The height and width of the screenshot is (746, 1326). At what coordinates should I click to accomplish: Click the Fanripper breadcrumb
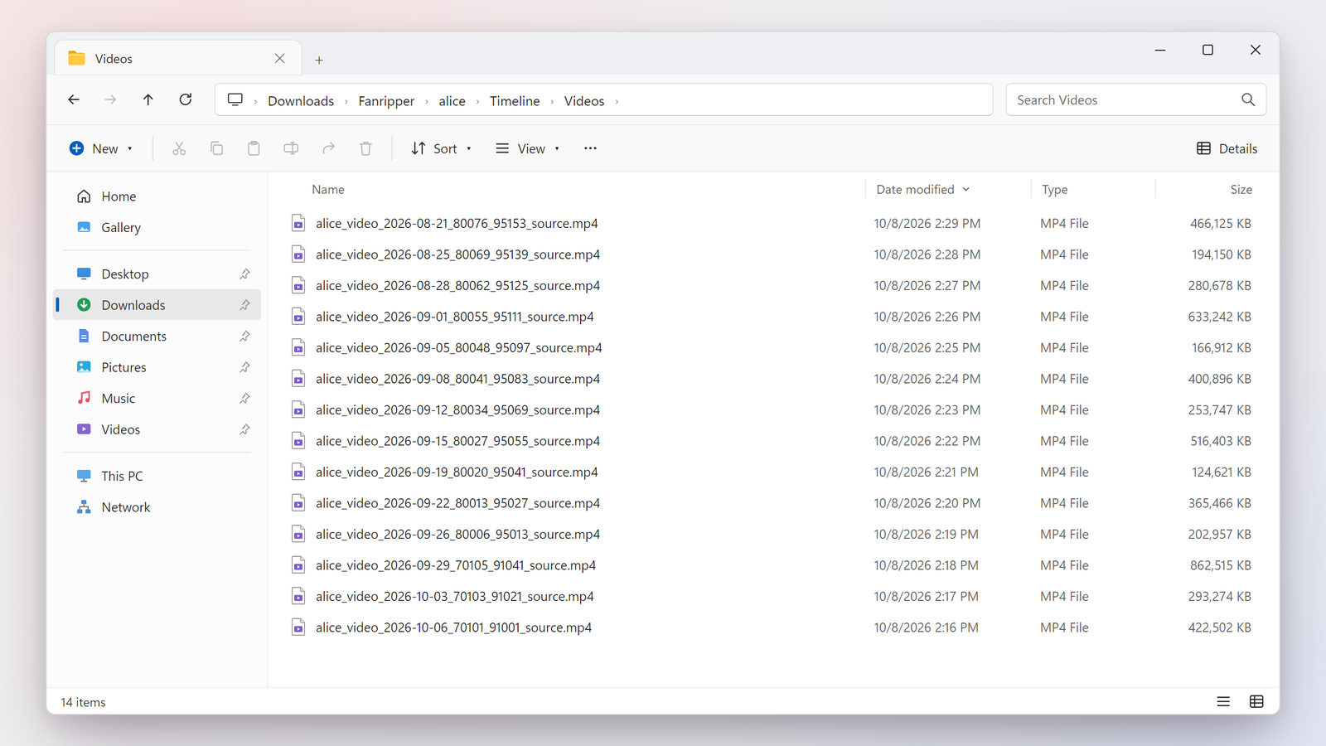pos(386,101)
